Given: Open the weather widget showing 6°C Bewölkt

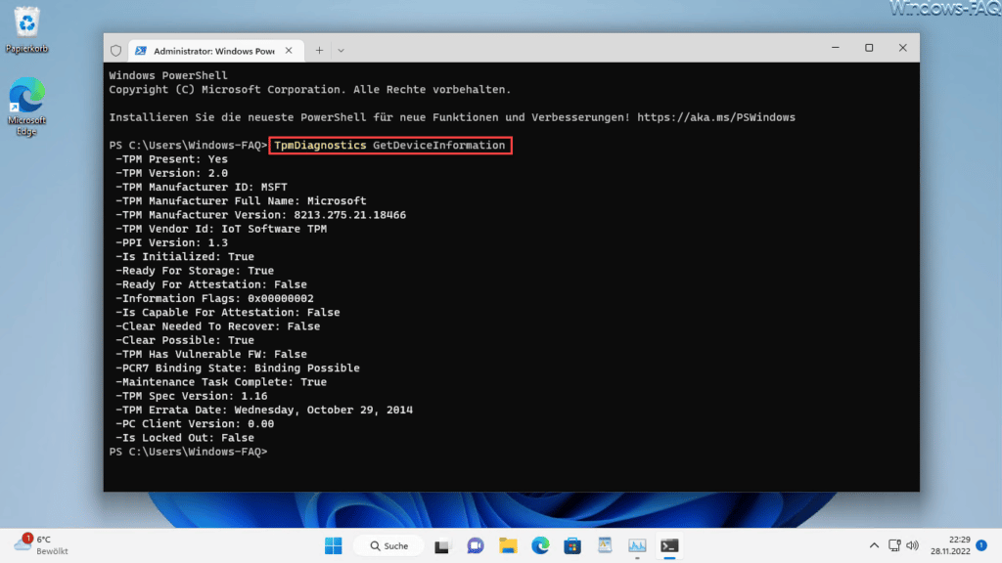Looking at the screenshot, I should 41,545.
